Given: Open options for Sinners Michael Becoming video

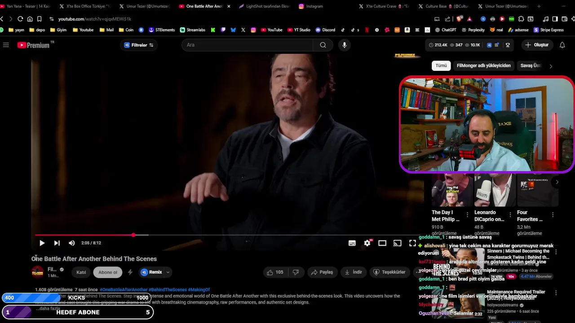Looking at the screenshot, I should point(556,253).
